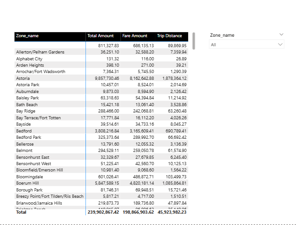Screen dimensions: 296x225
Task: Click the Total label in the footer row
Action: [21, 212]
